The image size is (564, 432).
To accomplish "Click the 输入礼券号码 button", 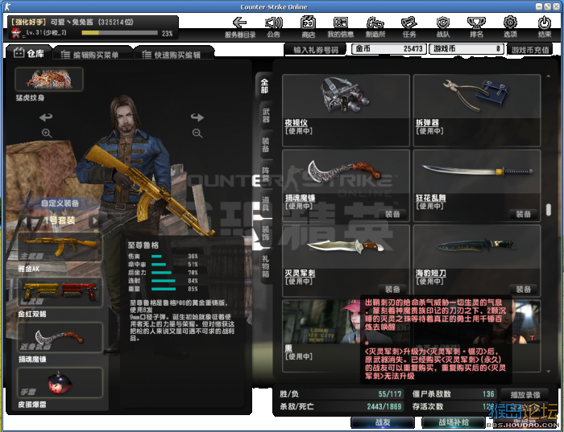I will (x=316, y=50).
